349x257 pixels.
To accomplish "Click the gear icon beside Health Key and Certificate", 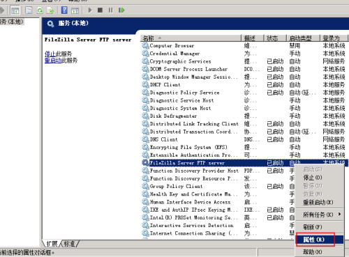I will coord(145,194).
